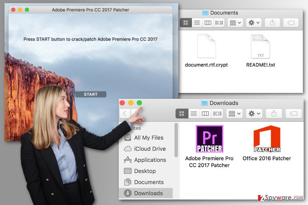Screen dimensions: 308x205
Task: Select Downloads in the sidebar
Action: coord(146,193)
